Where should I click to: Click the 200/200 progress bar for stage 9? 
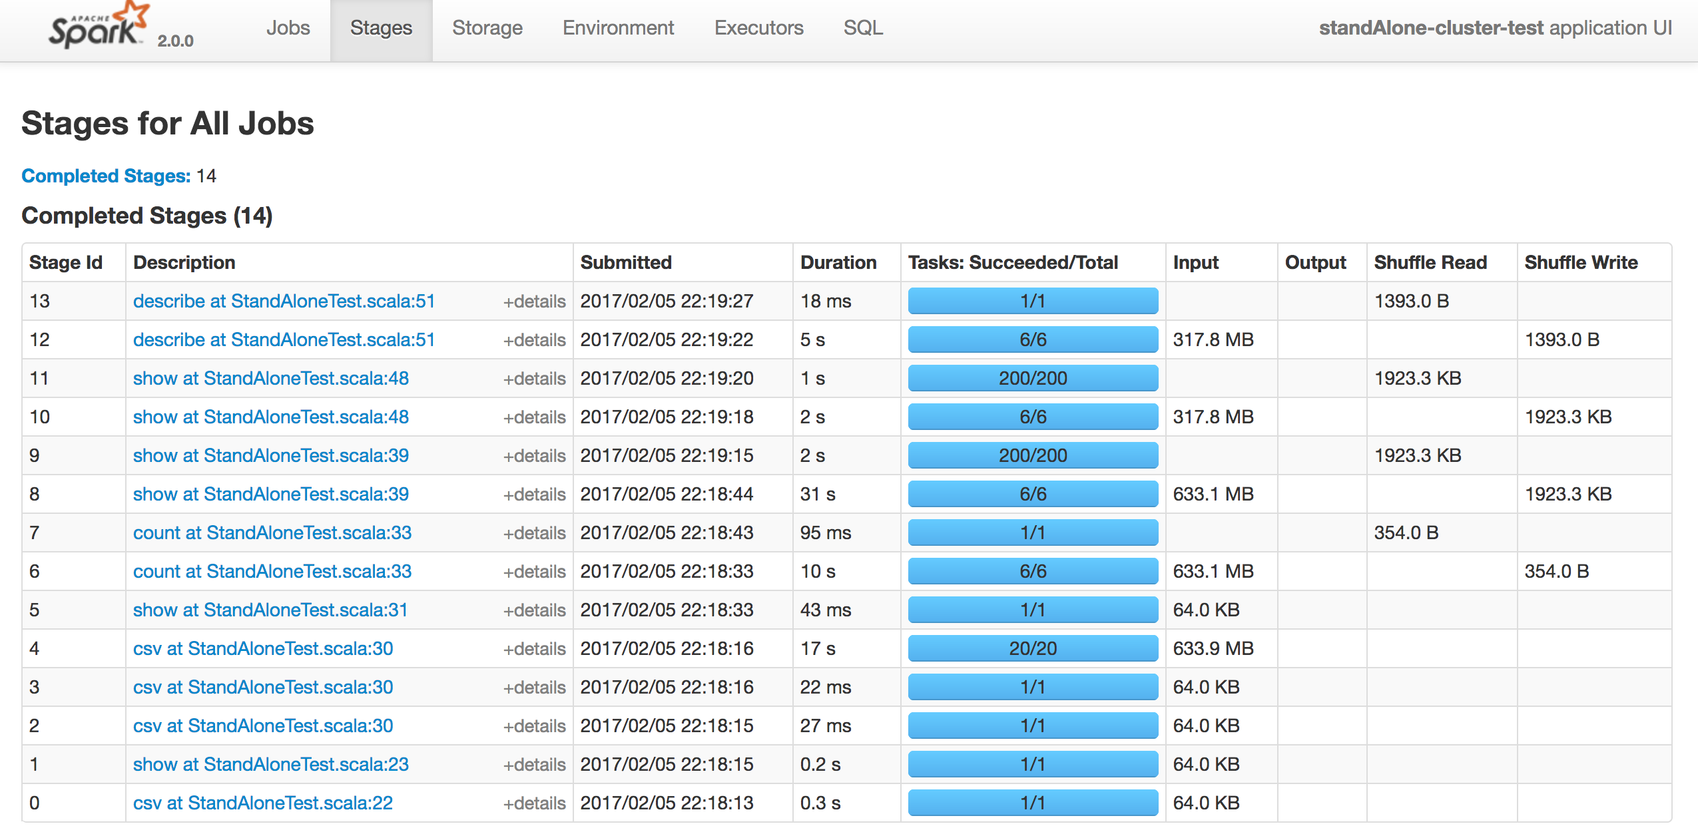coord(1033,455)
